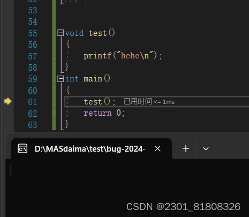Click the test function name on line 55
Viewport: 249px width, 217px height.
(97, 33)
